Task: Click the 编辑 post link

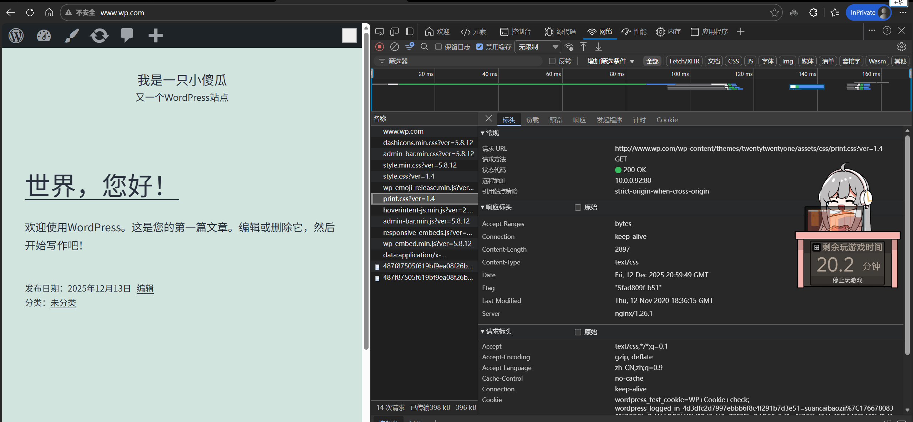Action: 145,288
